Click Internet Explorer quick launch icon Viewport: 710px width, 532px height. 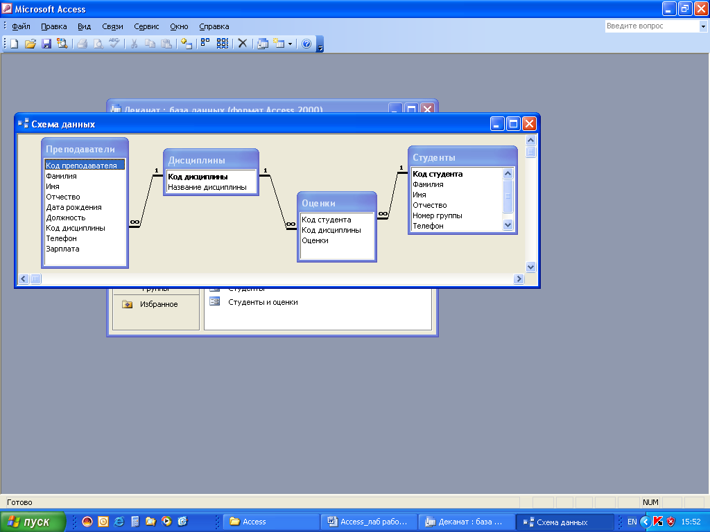click(119, 522)
